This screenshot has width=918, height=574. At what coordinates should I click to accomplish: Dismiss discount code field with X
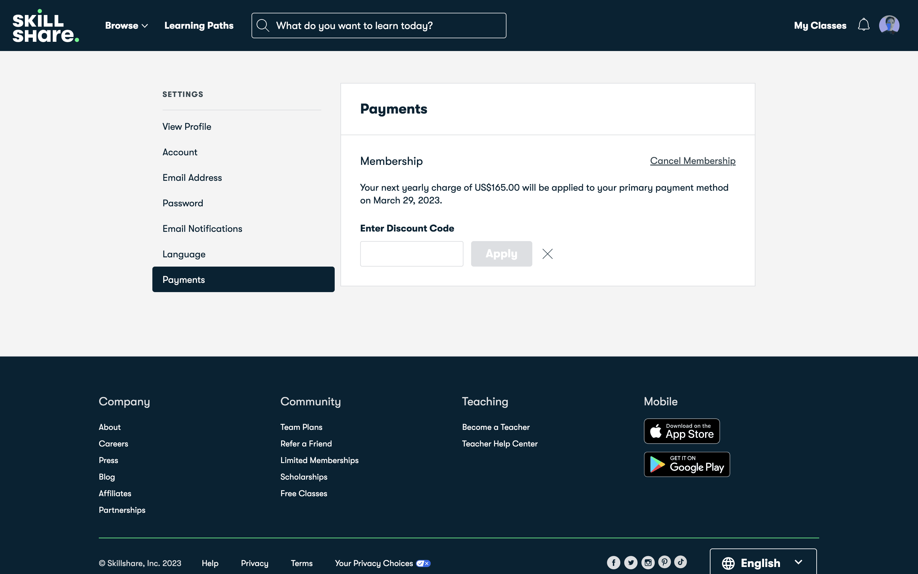pyautogui.click(x=547, y=254)
